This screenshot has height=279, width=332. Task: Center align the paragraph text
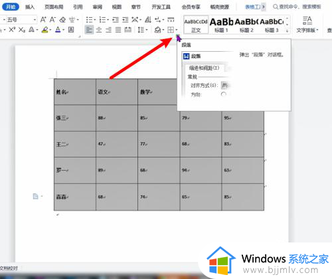[x=99, y=30]
